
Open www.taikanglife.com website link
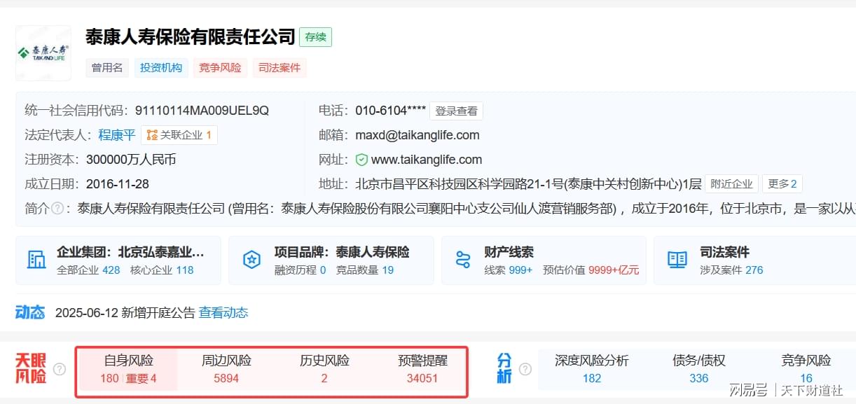point(427,160)
